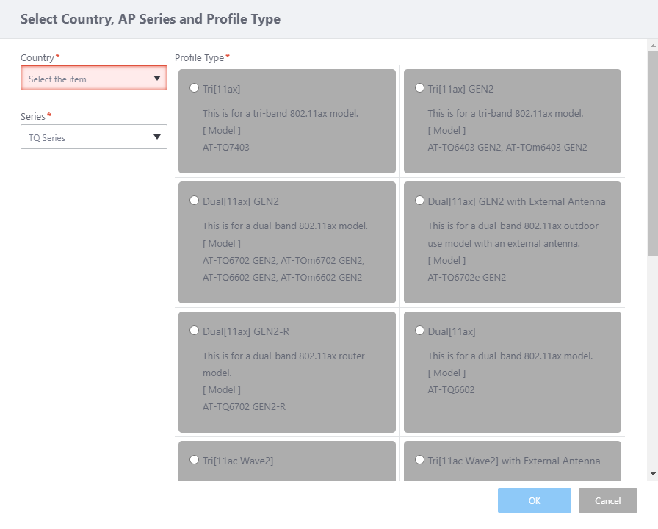
Task: Select the Tri[11ax] GEN2 radio button
Action: coord(419,88)
